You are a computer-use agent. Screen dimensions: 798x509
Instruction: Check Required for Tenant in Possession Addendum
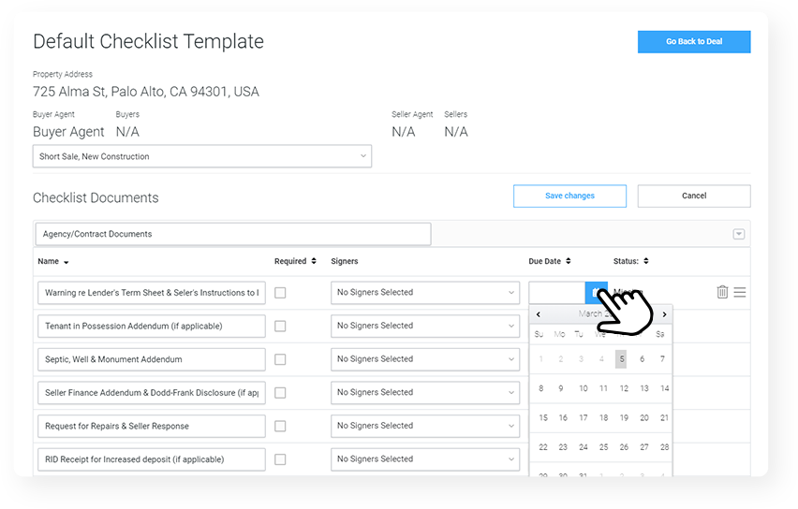click(x=280, y=327)
